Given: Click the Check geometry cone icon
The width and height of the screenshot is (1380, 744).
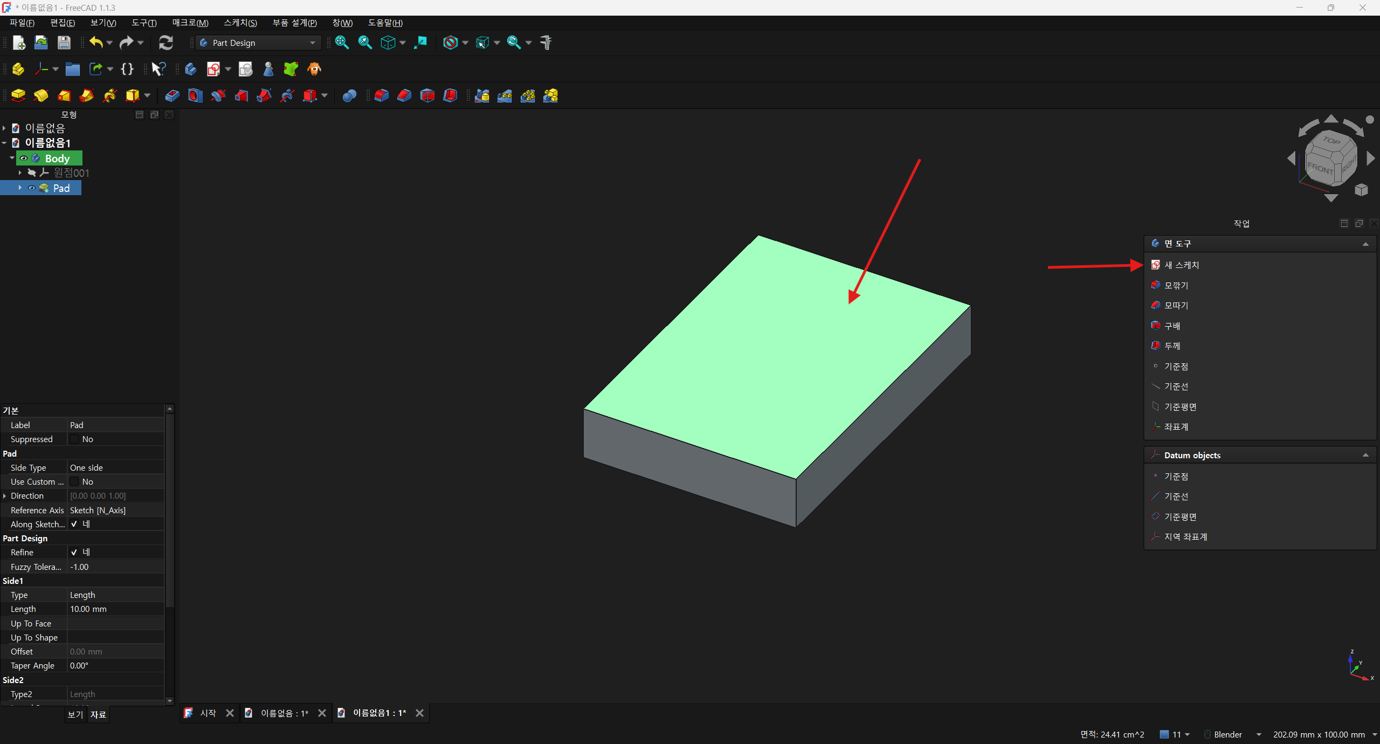Looking at the screenshot, I should point(268,69).
